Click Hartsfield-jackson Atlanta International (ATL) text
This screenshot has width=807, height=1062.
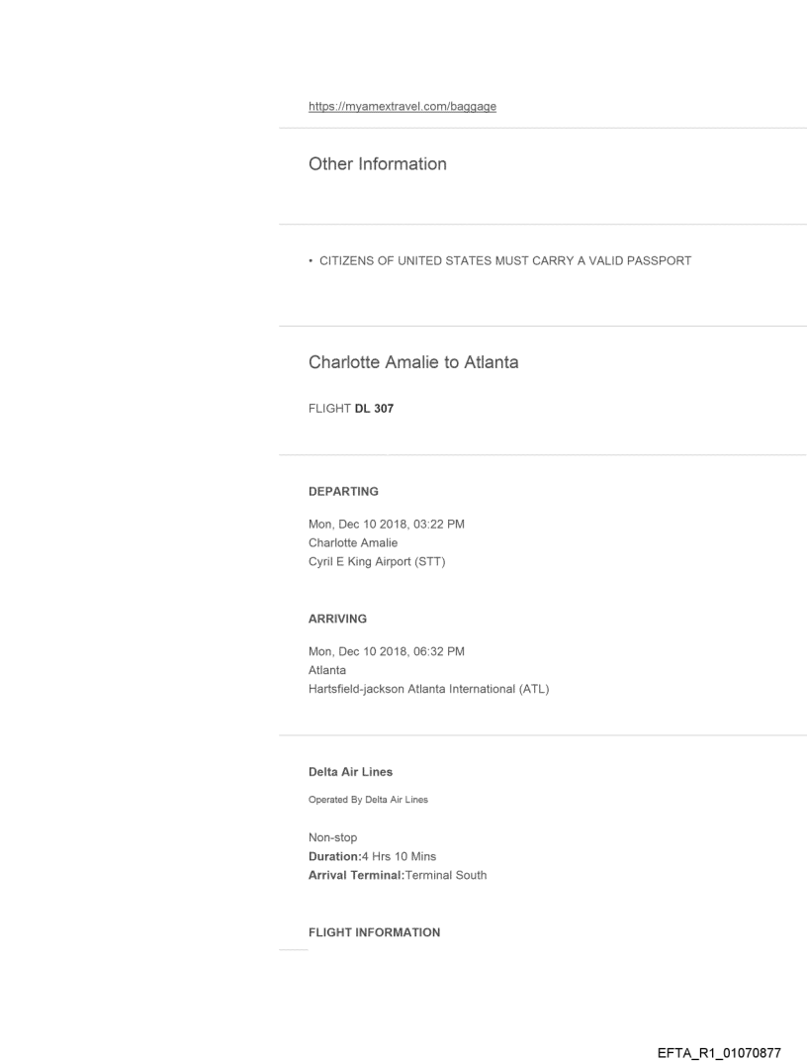pyautogui.click(x=428, y=689)
